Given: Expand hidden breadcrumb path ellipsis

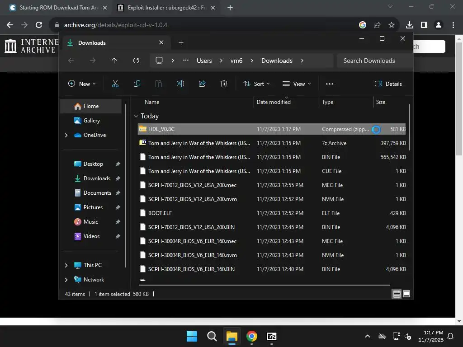Looking at the screenshot, I should click(x=186, y=60).
